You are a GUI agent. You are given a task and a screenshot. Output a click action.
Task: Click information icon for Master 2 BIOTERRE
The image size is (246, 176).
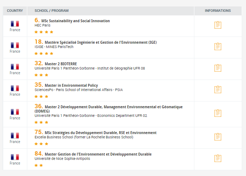(x=218, y=68)
